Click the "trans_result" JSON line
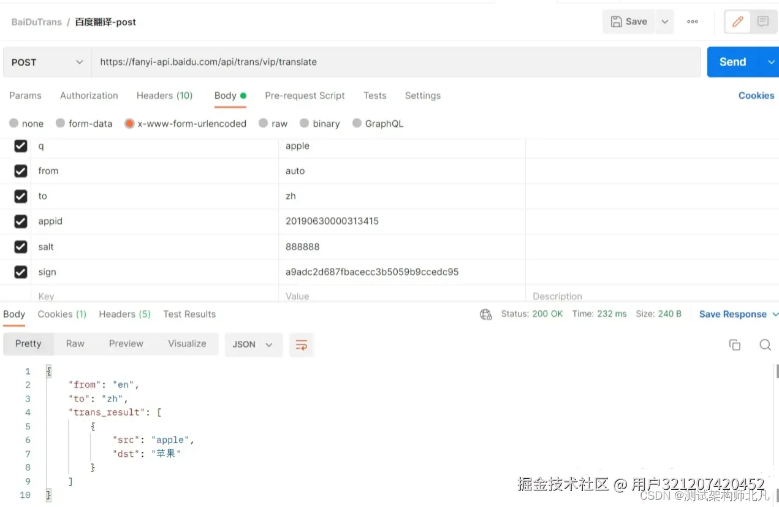This screenshot has height=507, width=779. [115, 413]
